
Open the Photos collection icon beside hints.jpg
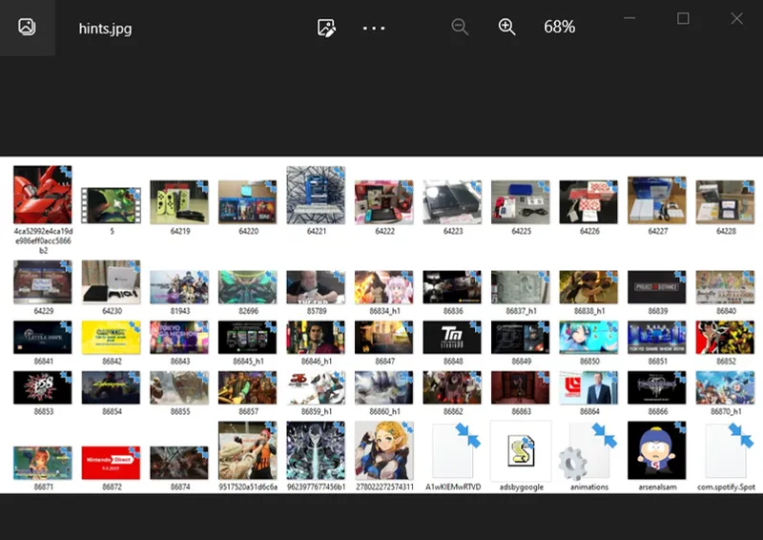pyautogui.click(x=27, y=28)
